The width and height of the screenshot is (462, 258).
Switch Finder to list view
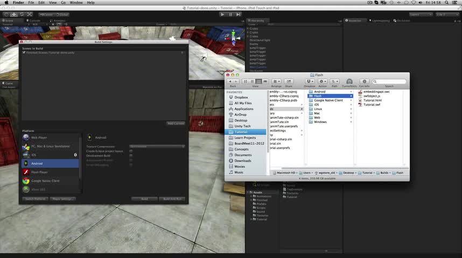coord(252,82)
